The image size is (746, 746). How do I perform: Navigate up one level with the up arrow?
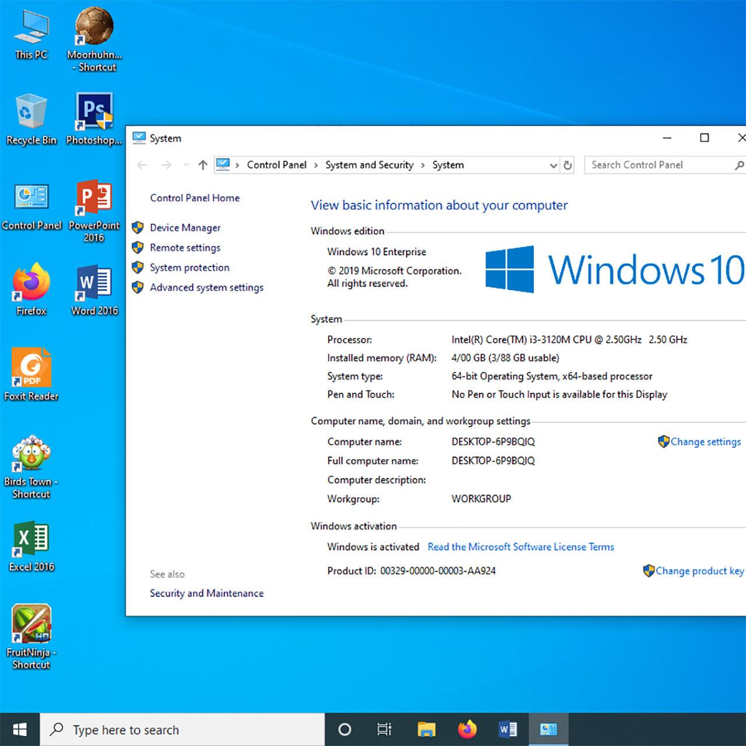[x=203, y=166]
